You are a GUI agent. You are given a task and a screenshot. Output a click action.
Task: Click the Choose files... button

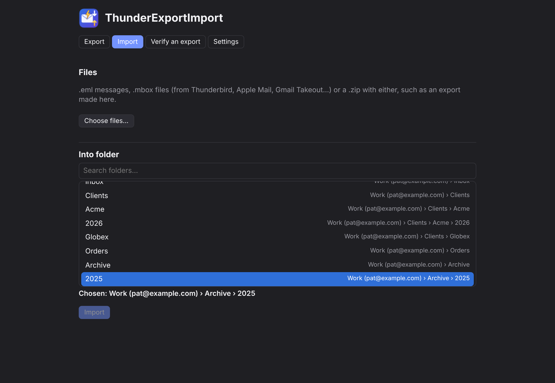pyautogui.click(x=106, y=121)
